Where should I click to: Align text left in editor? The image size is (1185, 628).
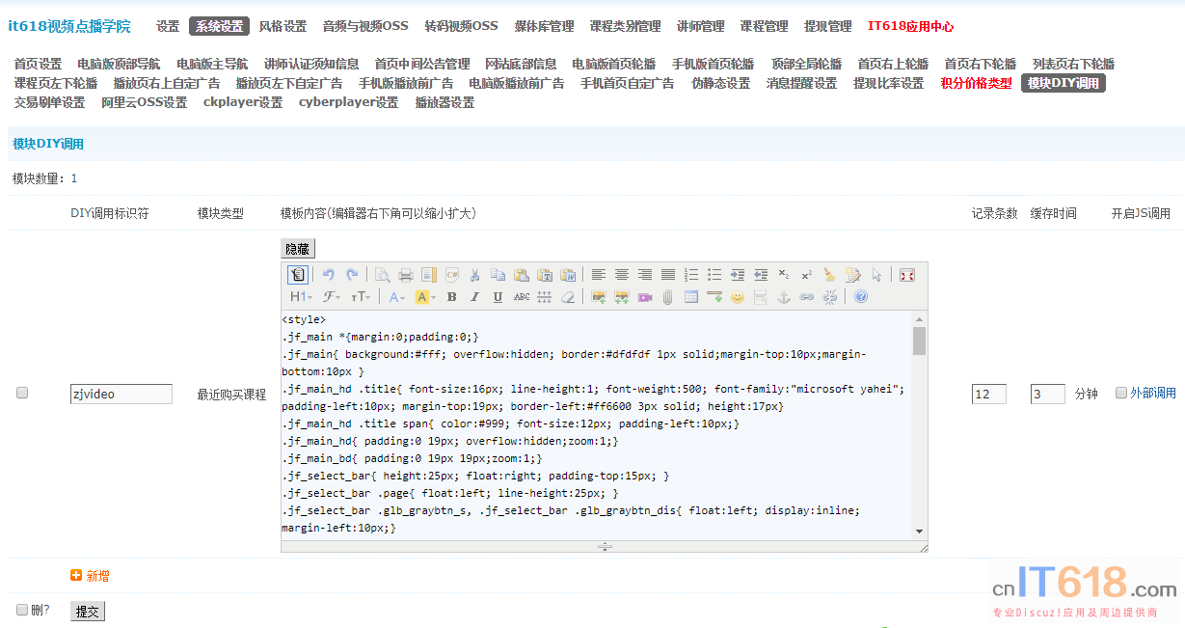(x=599, y=275)
